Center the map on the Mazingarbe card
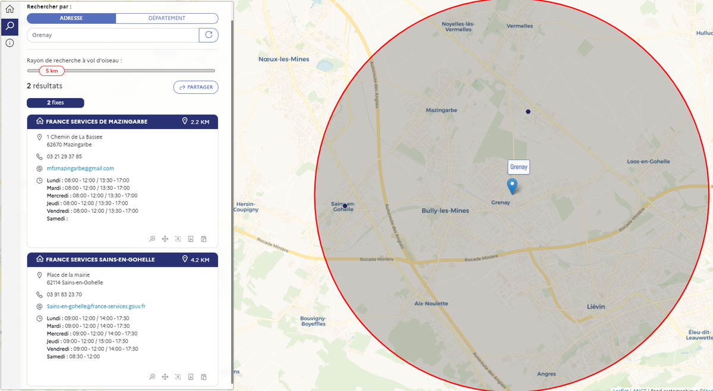 [165, 239]
